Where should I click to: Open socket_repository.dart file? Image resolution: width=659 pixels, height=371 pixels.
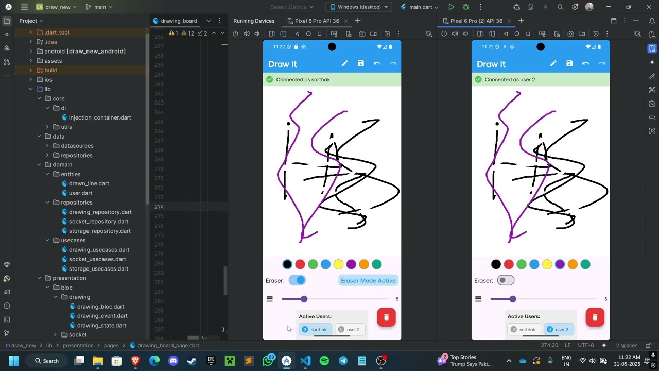pos(98,222)
